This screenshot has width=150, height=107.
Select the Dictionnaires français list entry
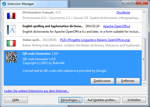pyautogui.click(x=73, y=16)
